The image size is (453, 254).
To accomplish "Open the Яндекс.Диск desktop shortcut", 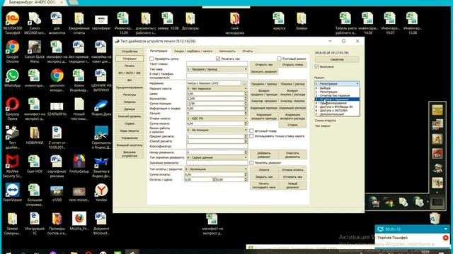I will pos(101,107).
